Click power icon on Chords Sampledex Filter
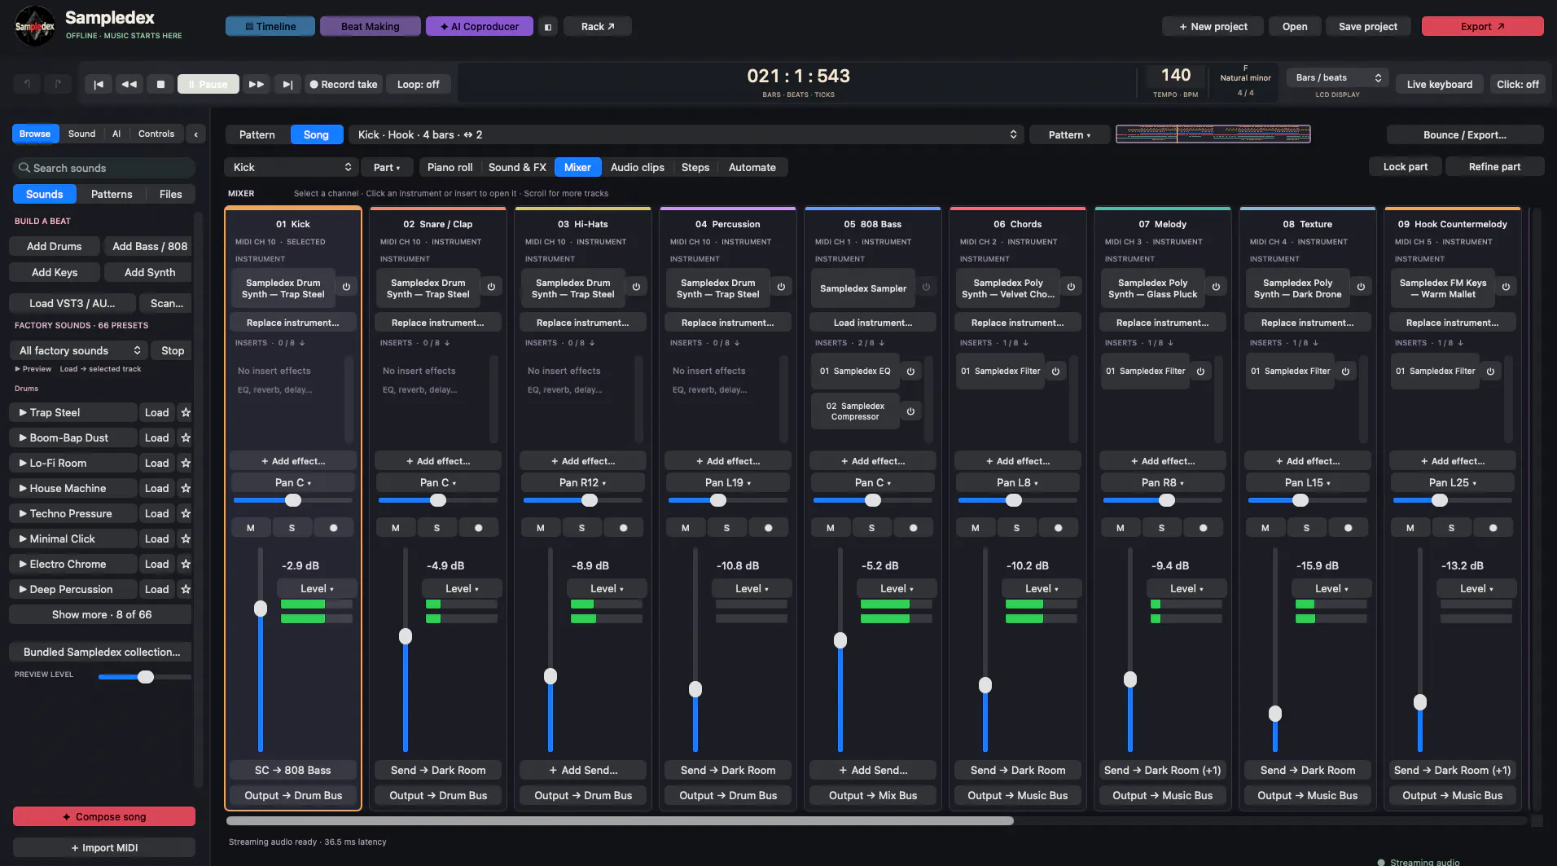Screen dimensions: 1557x866 [1055, 371]
